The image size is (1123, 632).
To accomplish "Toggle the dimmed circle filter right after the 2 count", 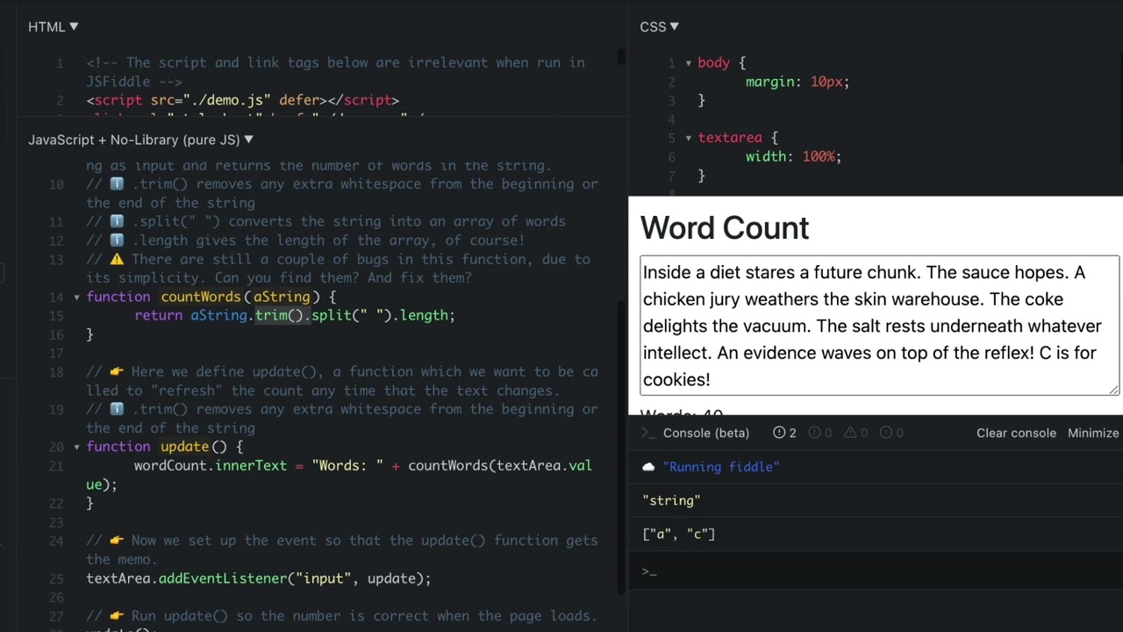I will (819, 433).
